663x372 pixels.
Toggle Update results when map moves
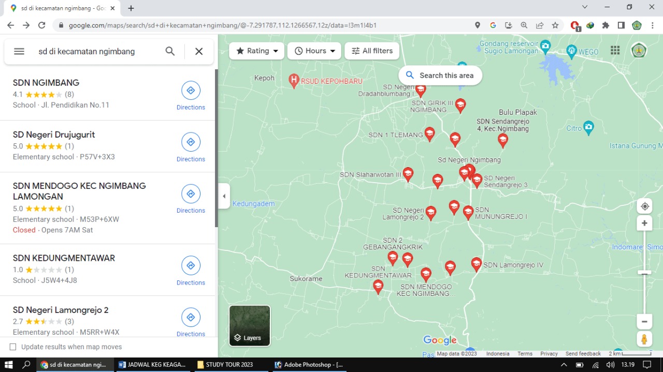13,347
